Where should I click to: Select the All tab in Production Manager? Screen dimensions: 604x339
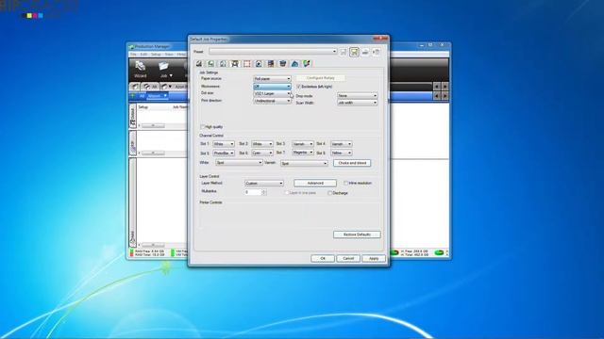tap(151, 87)
